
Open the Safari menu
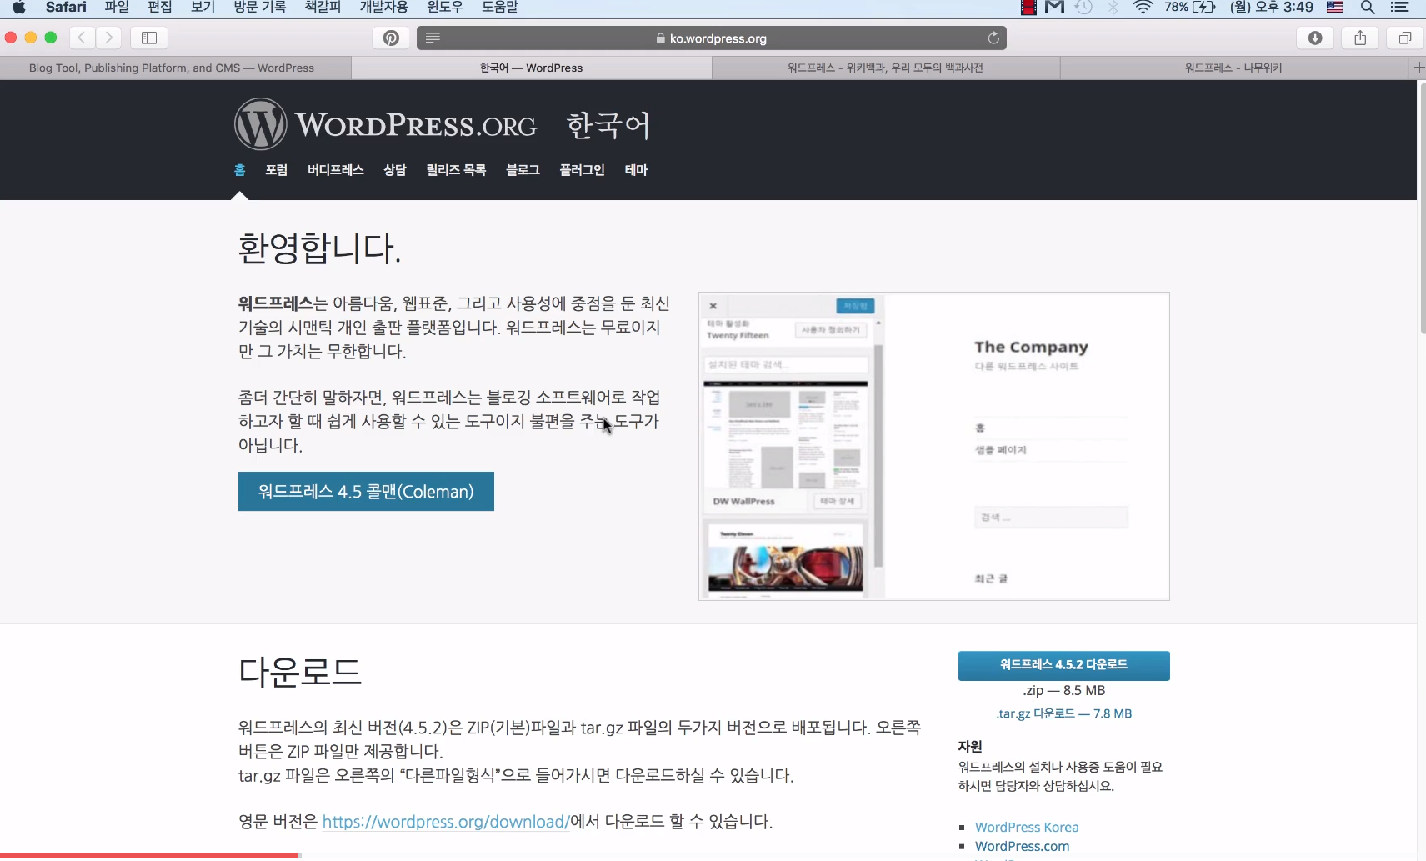coord(66,8)
